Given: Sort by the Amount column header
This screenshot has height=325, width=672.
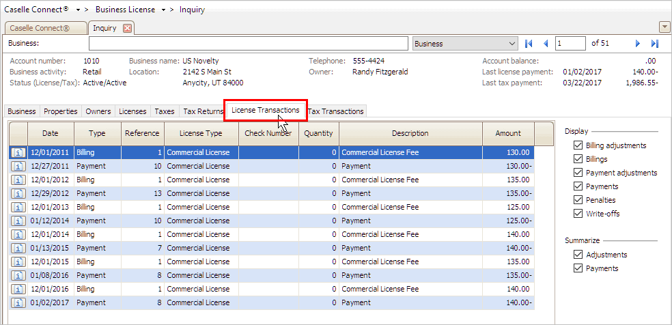Looking at the screenshot, I should (x=507, y=133).
